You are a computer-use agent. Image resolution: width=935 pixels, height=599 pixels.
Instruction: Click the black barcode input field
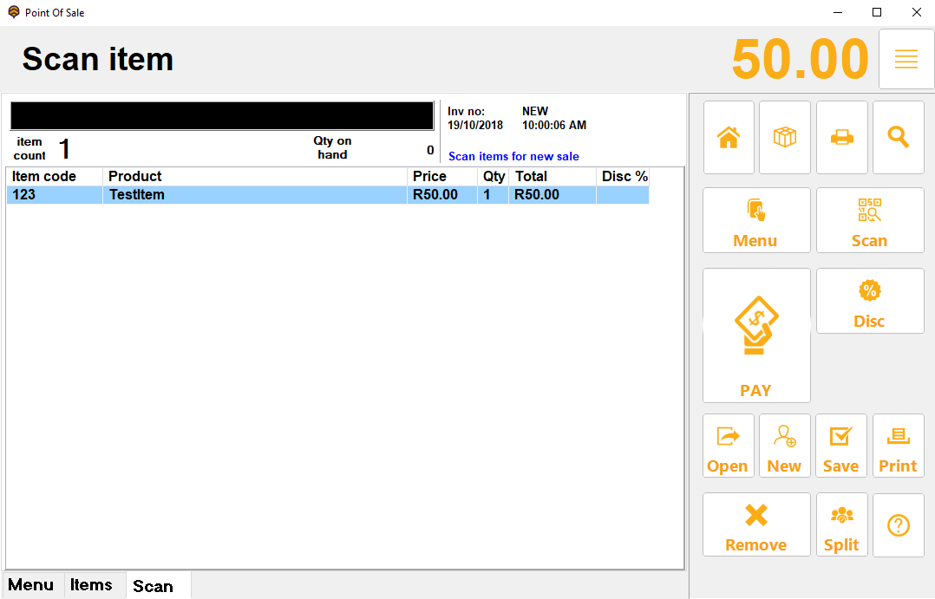coord(221,116)
